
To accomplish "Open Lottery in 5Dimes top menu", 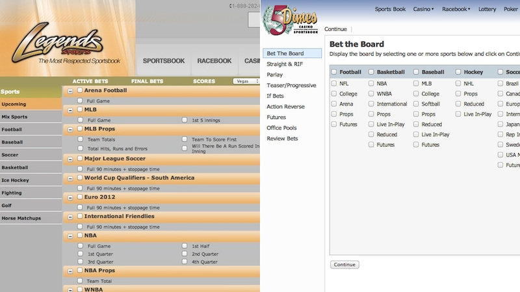I will pos(487,9).
